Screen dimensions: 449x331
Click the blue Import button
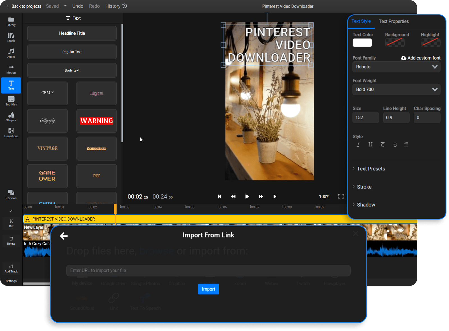click(208, 289)
